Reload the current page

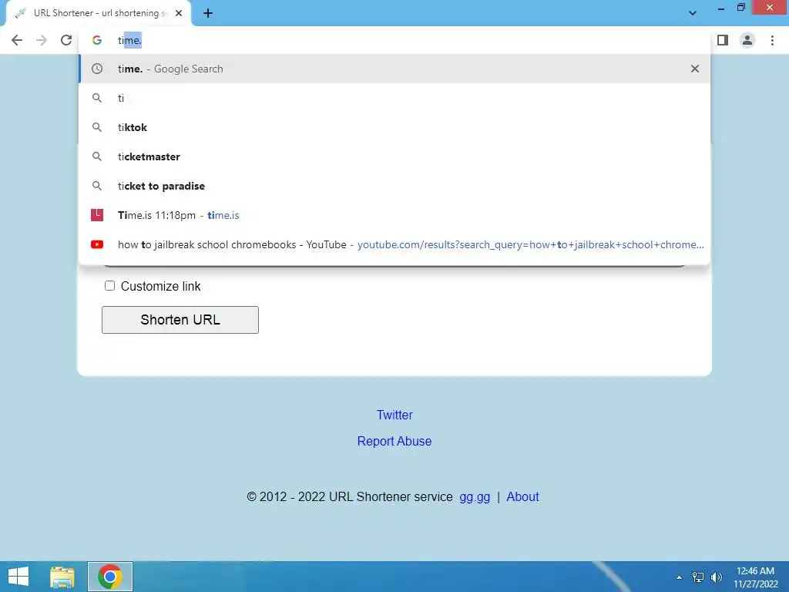[66, 40]
